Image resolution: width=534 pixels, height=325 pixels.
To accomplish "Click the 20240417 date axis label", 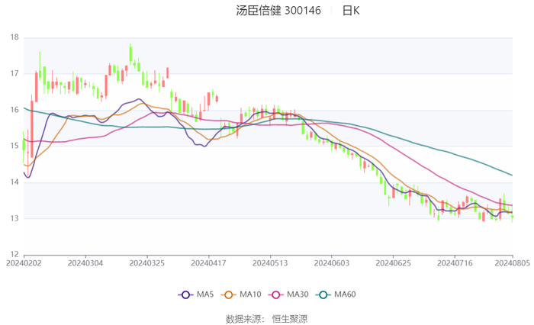I will click(208, 263).
